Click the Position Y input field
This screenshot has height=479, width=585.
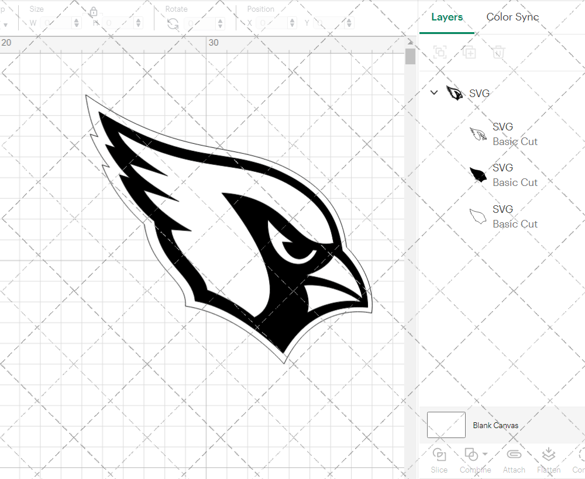point(329,23)
